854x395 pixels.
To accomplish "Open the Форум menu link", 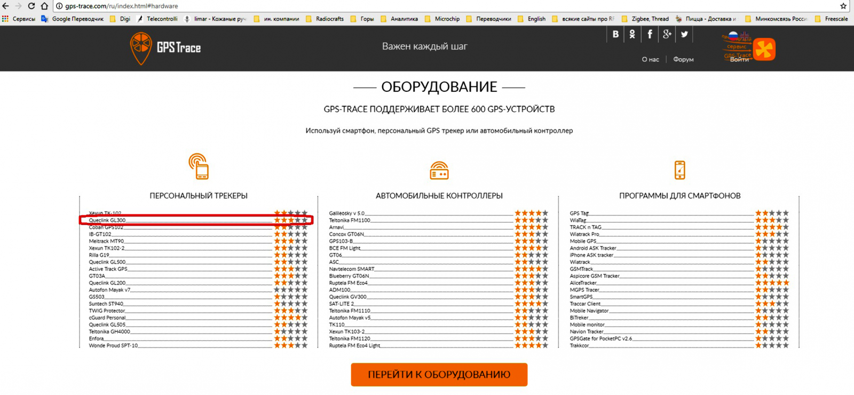I will point(683,60).
